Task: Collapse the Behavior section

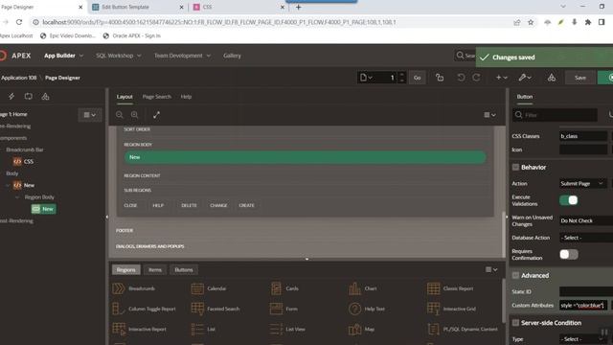Action: coord(515,168)
